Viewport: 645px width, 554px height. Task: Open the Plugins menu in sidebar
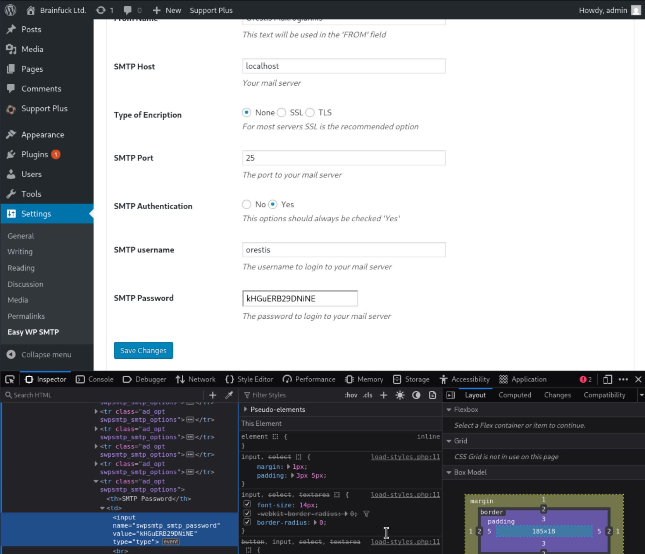tap(34, 155)
